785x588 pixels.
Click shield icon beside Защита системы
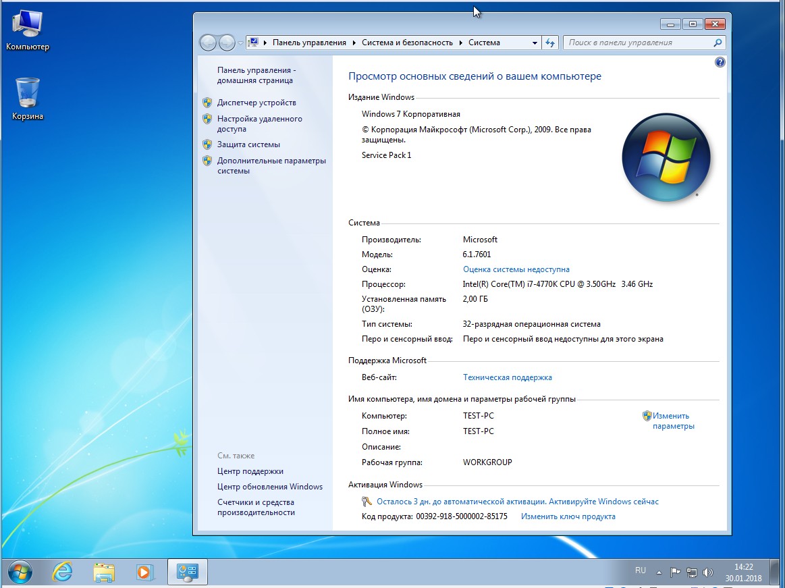click(x=207, y=144)
